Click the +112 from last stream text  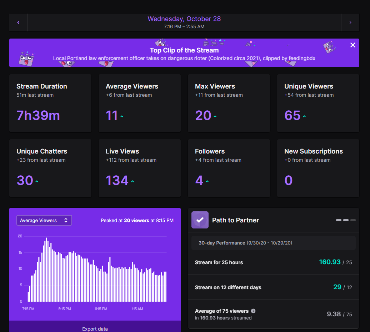pyautogui.click(x=131, y=160)
